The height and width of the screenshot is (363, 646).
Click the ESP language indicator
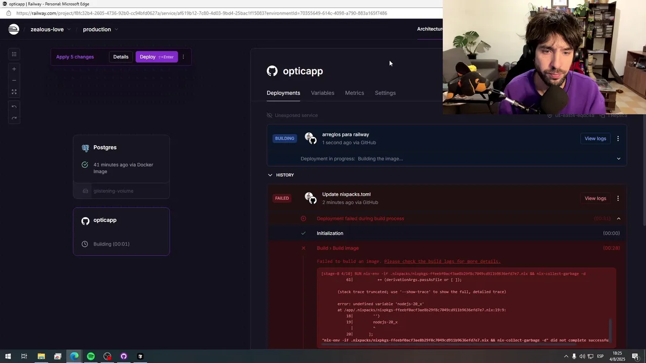tap(601, 356)
